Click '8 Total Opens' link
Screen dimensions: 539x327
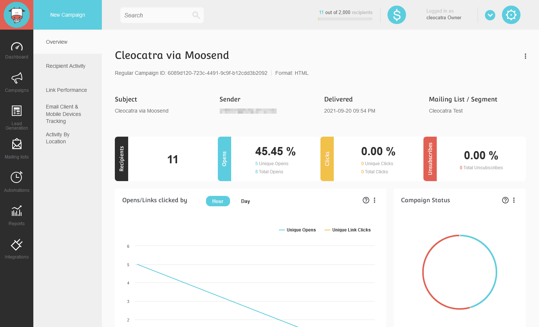[269, 172]
